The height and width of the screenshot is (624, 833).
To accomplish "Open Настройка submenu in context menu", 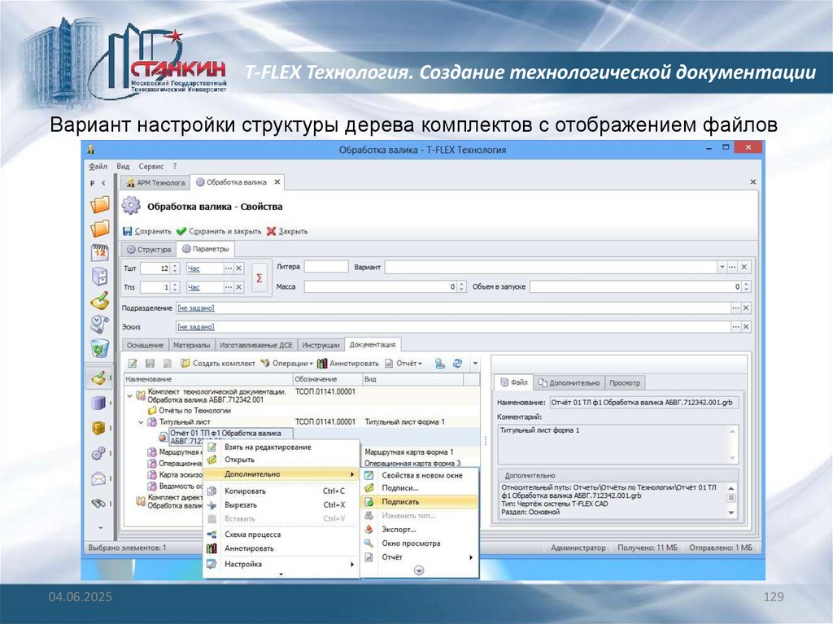I will pyautogui.click(x=281, y=564).
